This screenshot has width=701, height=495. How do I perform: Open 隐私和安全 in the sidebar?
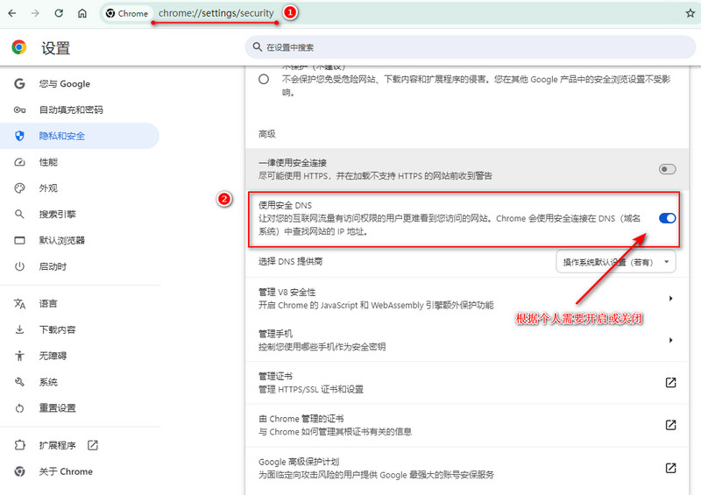(61, 136)
